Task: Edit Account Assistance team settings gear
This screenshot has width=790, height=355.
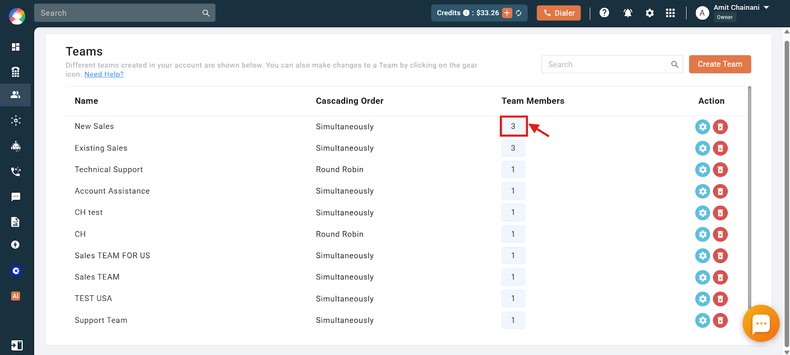Action: [703, 191]
